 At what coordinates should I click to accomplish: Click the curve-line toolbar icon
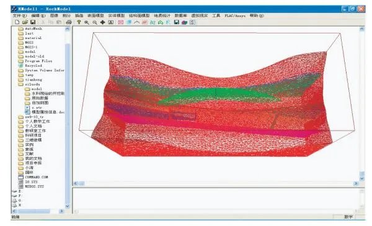coord(136,22)
